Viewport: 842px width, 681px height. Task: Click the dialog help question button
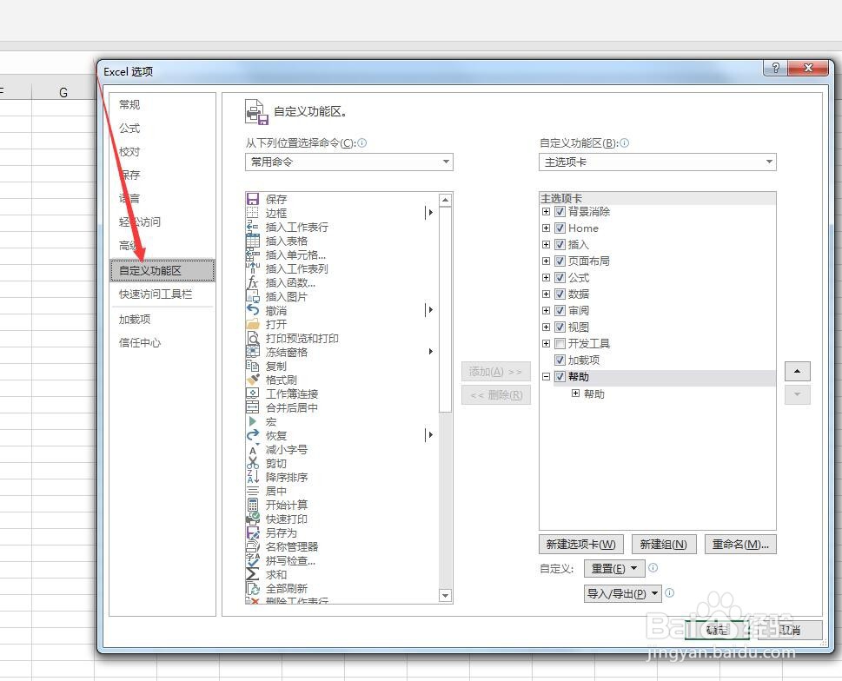coord(775,68)
